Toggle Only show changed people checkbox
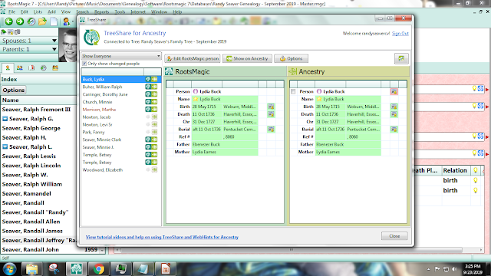The image size is (491, 276). tap(84, 64)
